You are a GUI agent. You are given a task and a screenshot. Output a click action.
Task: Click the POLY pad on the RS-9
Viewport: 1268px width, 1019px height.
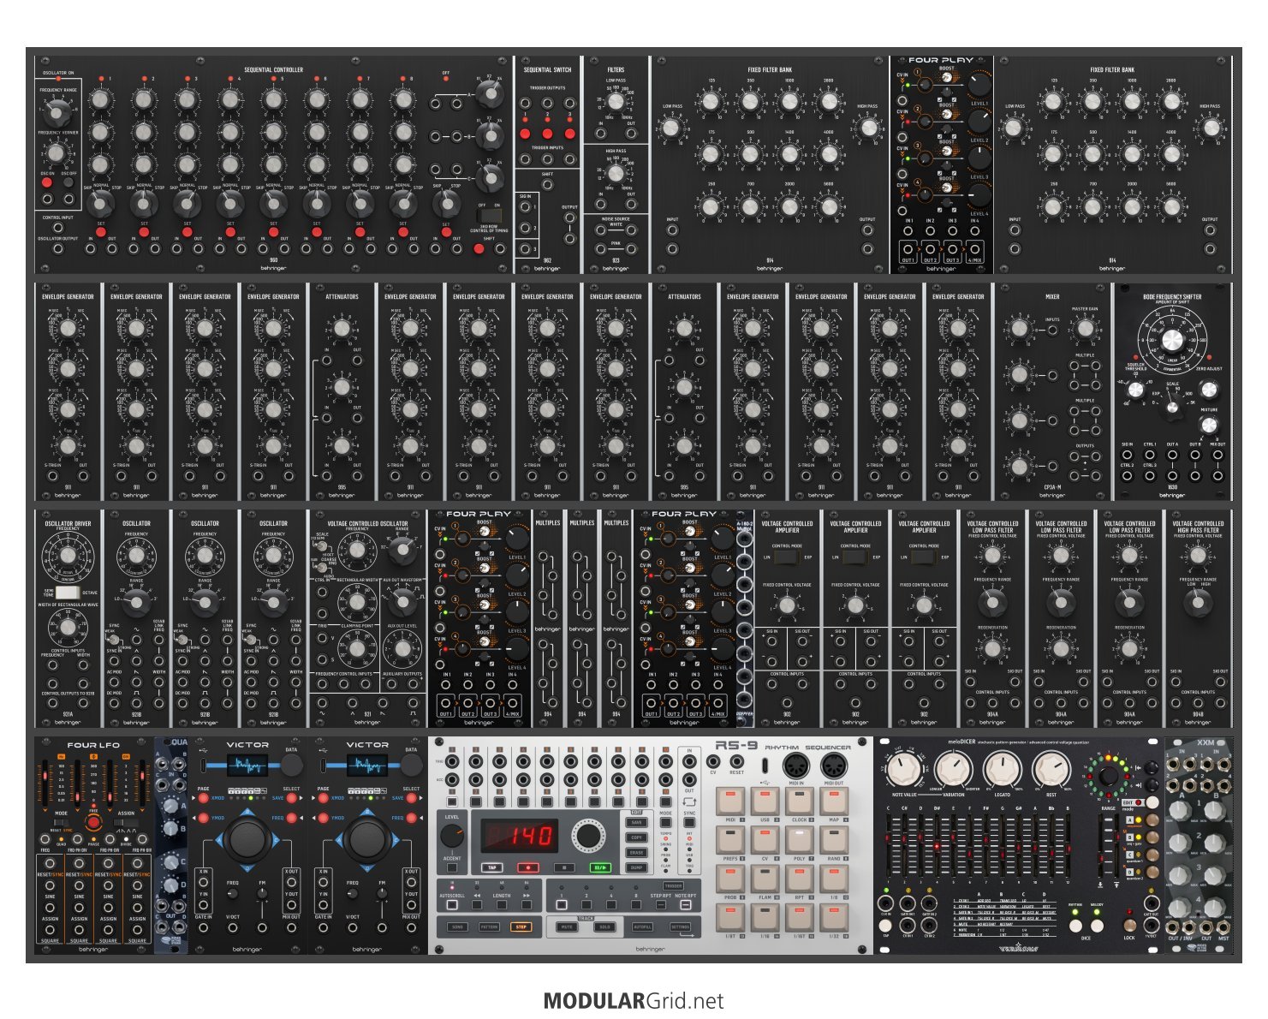[x=800, y=840]
